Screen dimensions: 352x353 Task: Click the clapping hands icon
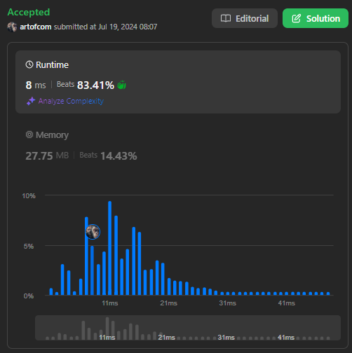[x=121, y=85]
